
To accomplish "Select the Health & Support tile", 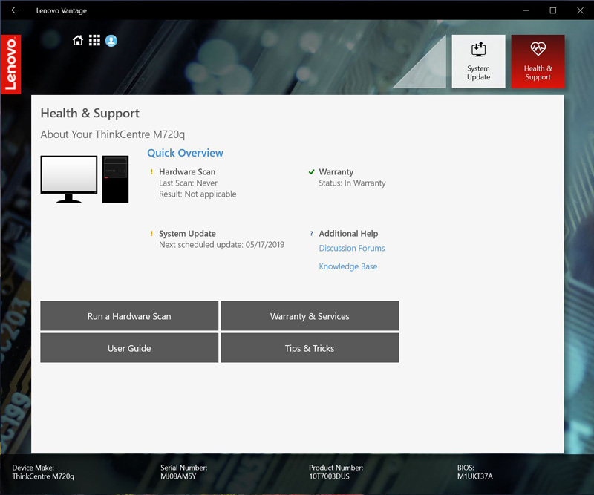I will point(538,62).
